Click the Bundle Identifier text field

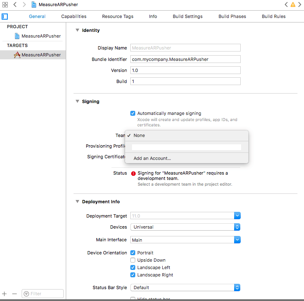click(185, 59)
